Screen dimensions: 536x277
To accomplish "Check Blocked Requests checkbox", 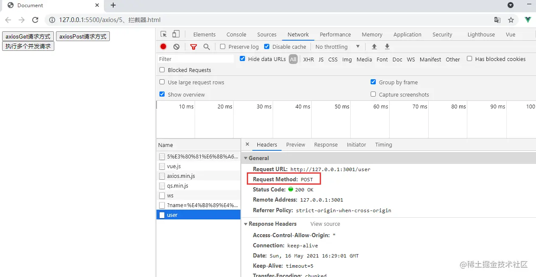I will (x=162, y=70).
